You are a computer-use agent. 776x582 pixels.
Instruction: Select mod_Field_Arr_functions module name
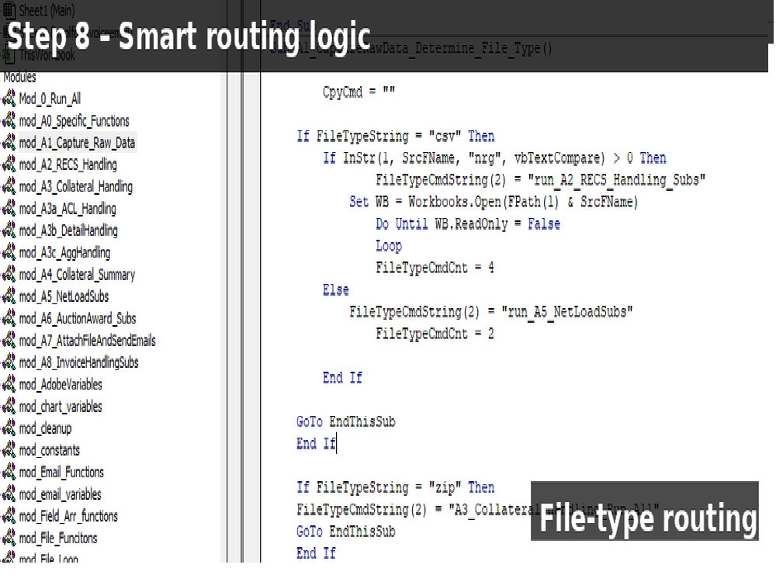tap(68, 517)
